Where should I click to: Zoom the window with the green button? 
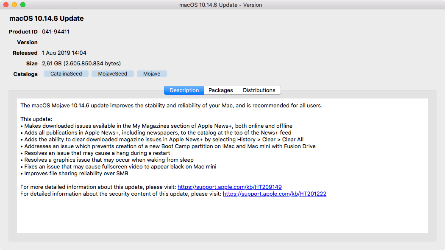23,5
